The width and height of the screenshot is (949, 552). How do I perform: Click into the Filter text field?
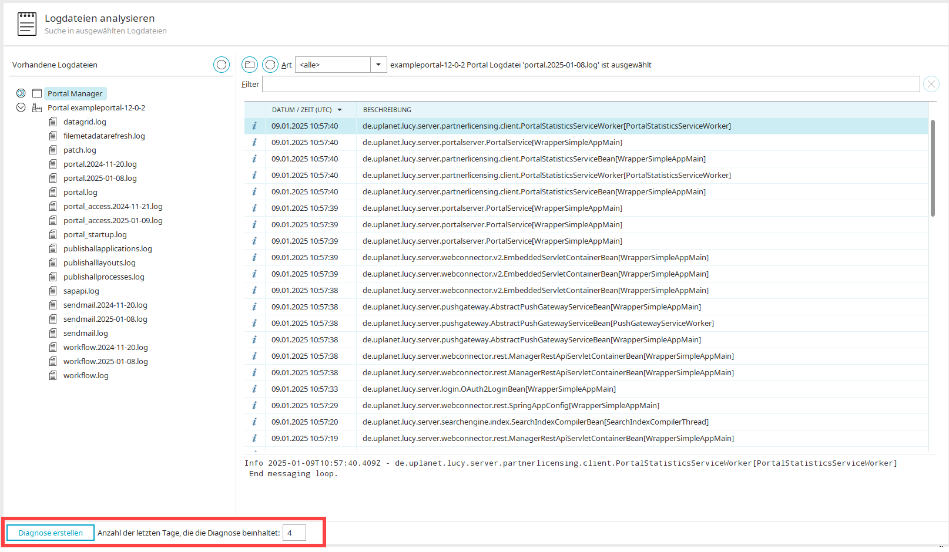tap(591, 84)
